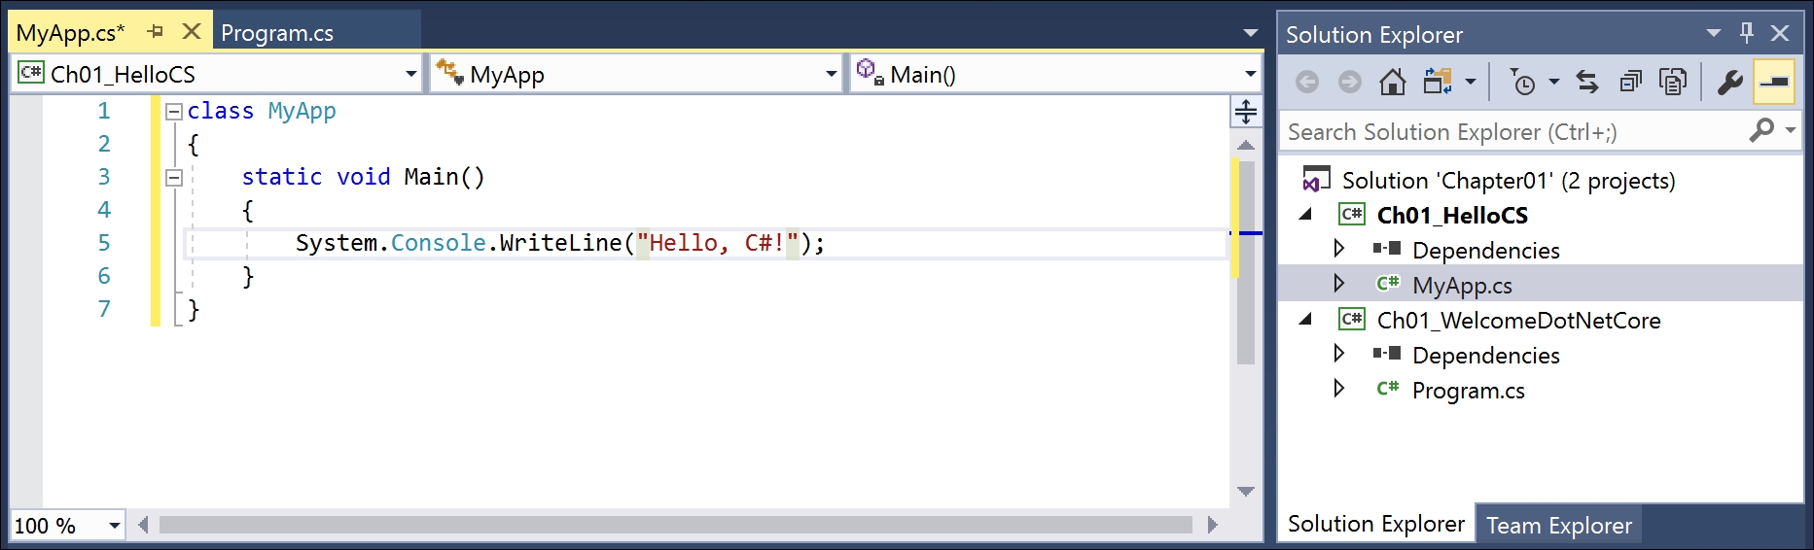Expand Dependencies under Ch01_WelcomeDotNetCore
This screenshot has height=550, width=1814.
pyautogui.click(x=1338, y=354)
